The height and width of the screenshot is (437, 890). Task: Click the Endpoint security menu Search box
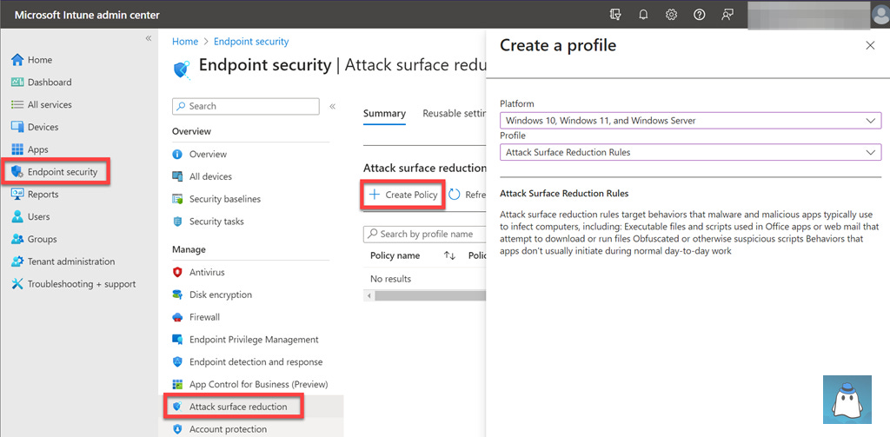tap(246, 106)
